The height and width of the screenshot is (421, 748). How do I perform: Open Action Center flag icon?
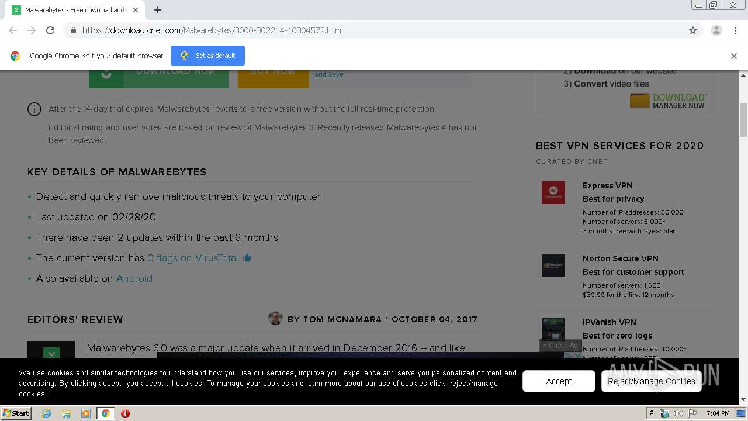(692, 413)
